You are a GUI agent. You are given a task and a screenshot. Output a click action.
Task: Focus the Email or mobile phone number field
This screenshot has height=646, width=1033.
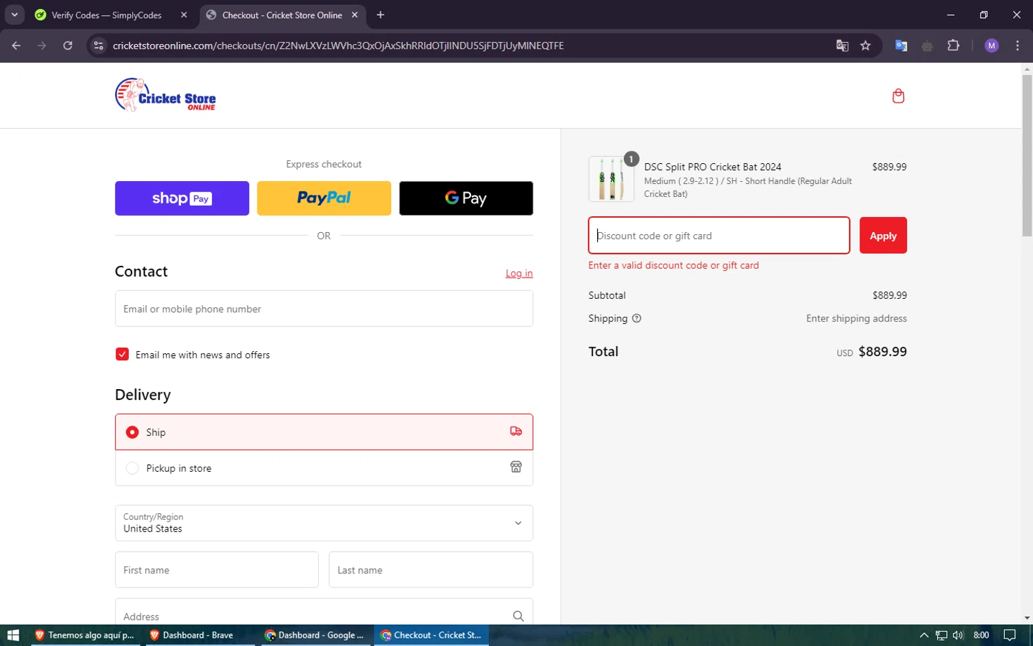324,309
